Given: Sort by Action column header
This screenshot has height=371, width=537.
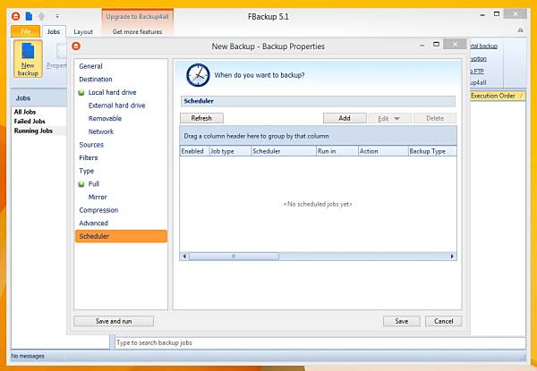Looking at the screenshot, I should [383, 151].
